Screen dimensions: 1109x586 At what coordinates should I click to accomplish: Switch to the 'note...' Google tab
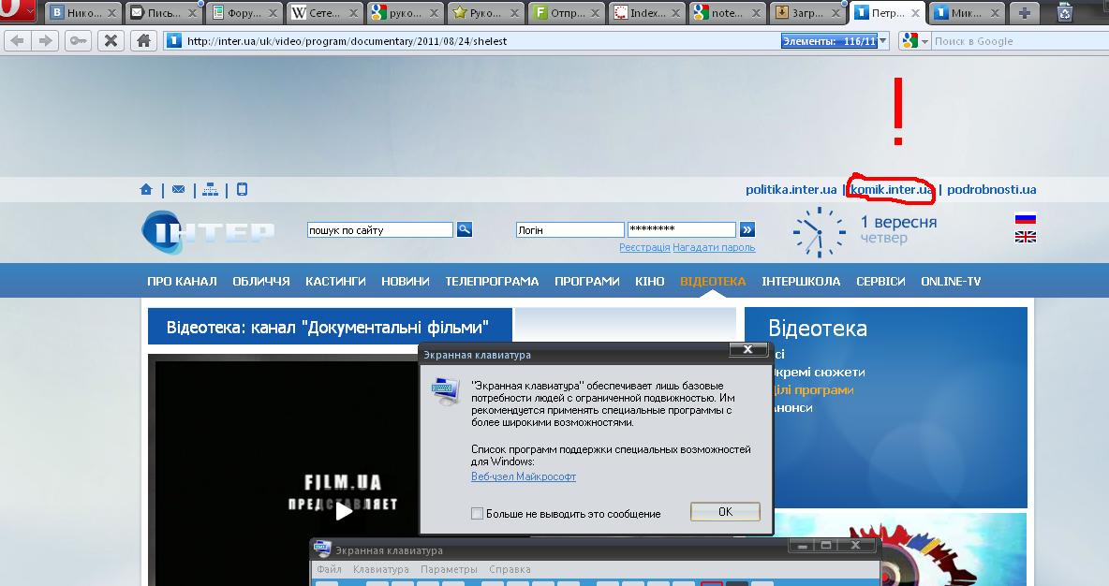pos(728,13)
